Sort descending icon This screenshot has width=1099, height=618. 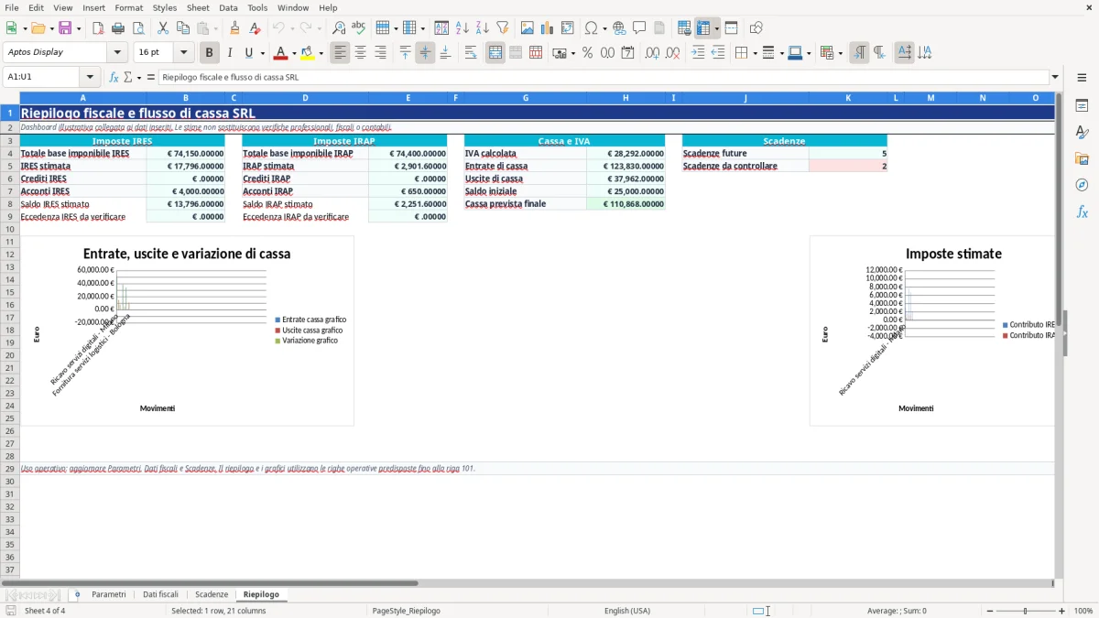pyautogui.click(x=482, y=28)
